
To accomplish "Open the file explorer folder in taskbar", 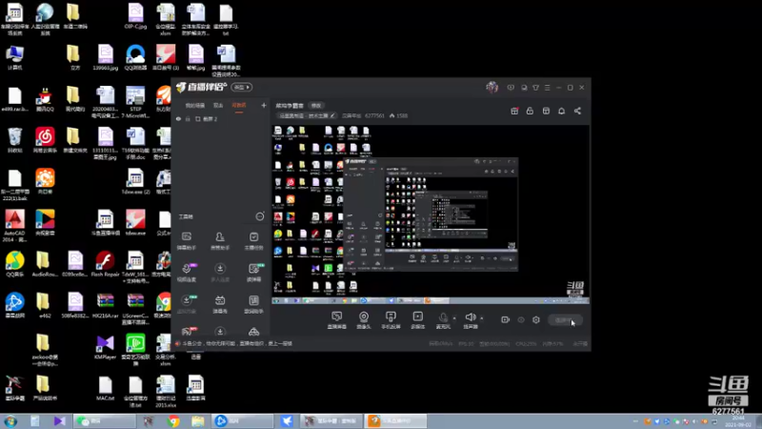I will click(198, 420).
